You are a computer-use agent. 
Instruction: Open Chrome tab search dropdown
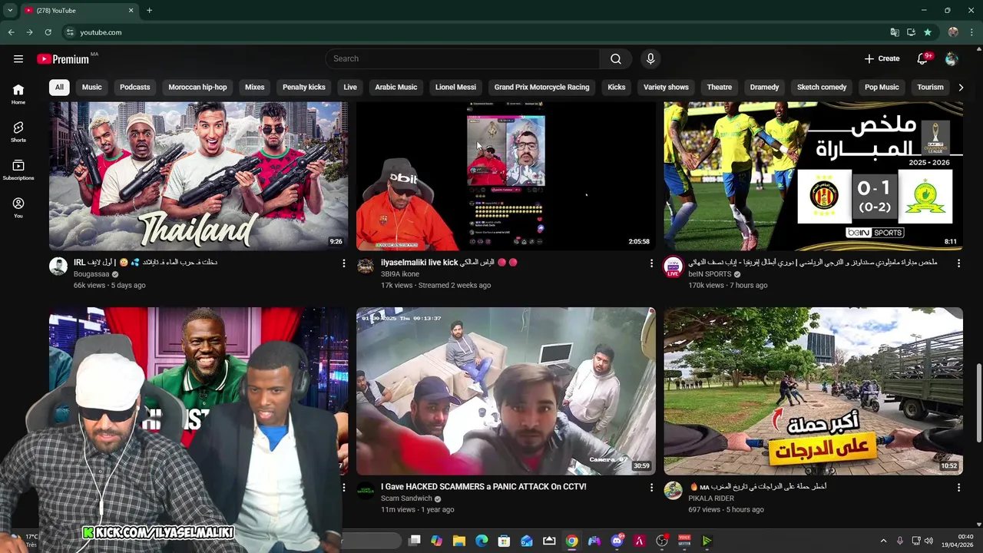(10, 10)
